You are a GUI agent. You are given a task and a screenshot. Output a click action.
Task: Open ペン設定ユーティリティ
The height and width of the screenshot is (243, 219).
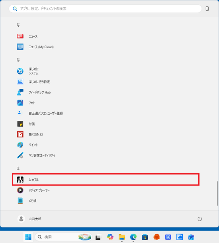(106, 155)
